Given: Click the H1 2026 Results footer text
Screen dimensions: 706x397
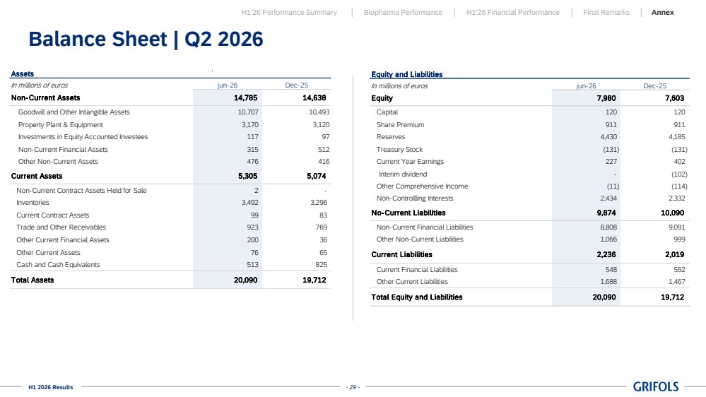Looking at the screenshot, I should click(x=50, y=387).
